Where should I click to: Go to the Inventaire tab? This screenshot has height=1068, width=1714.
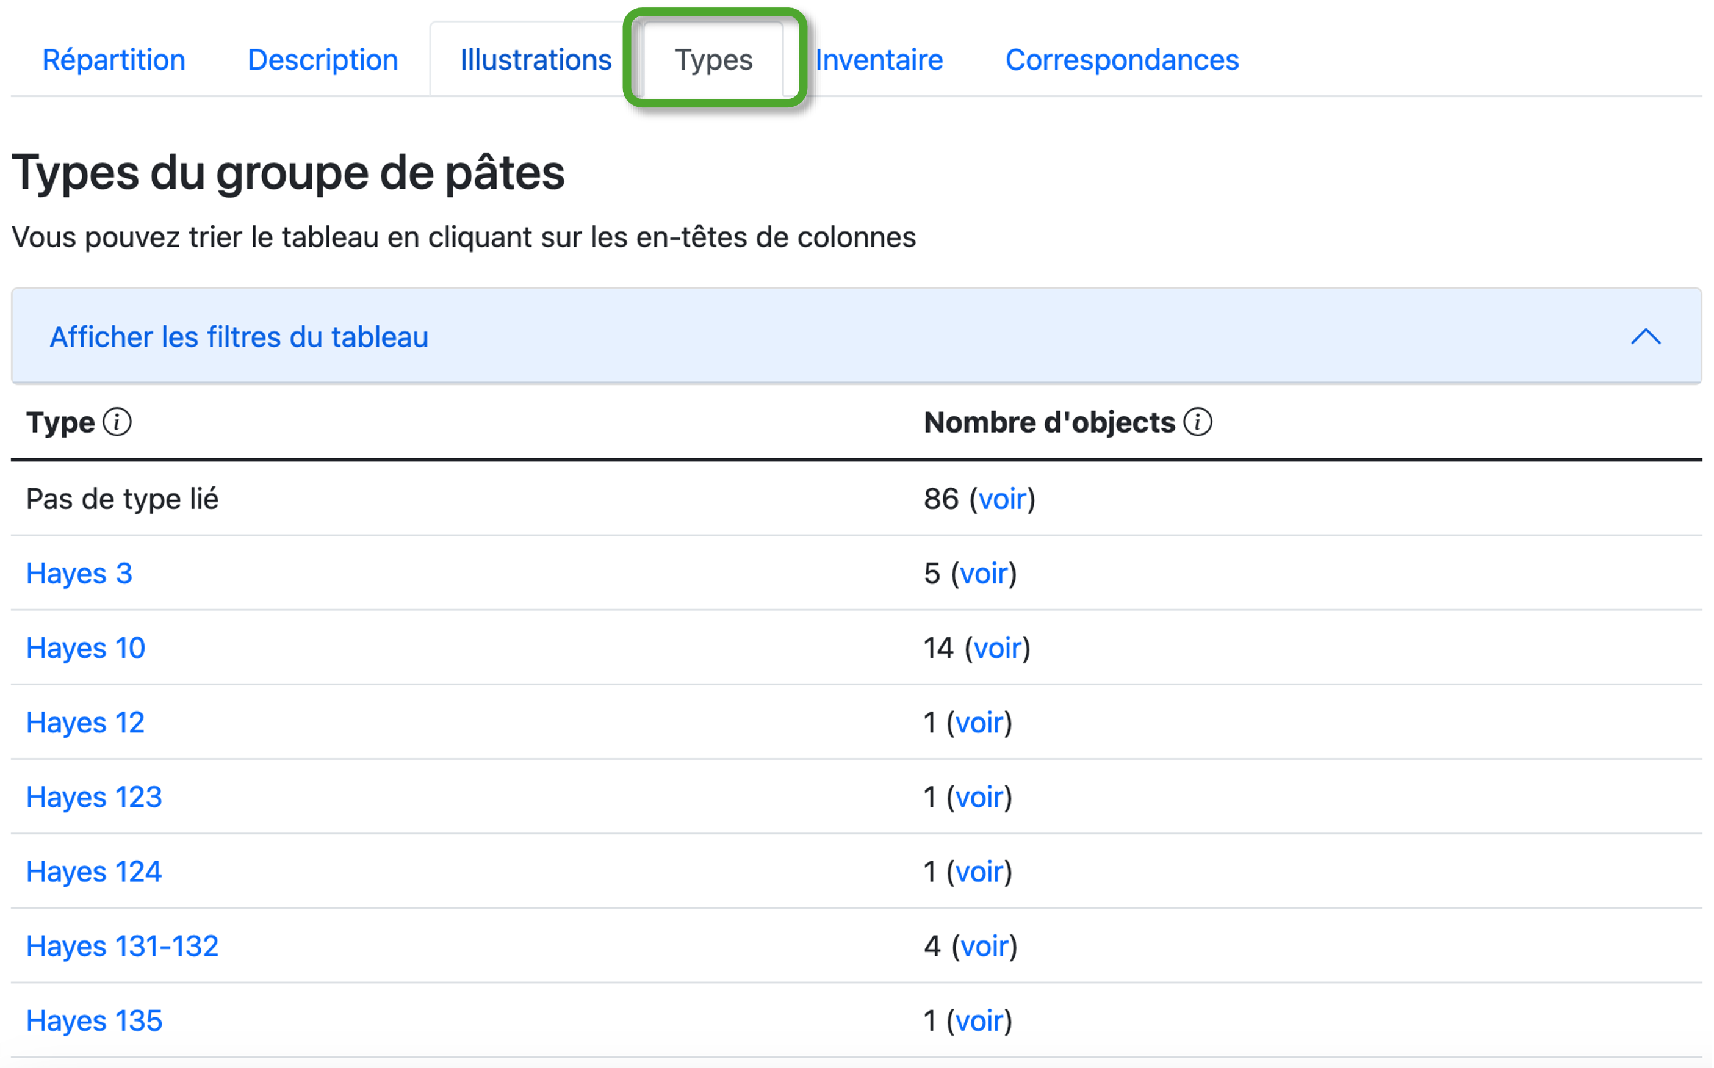point(879,60)
